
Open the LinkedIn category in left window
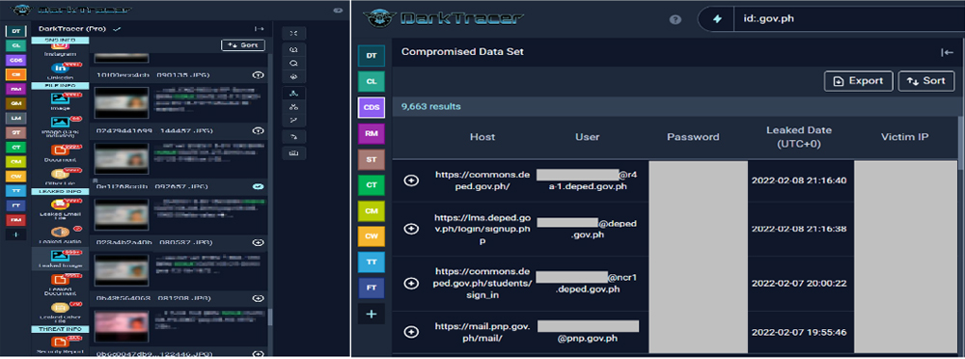[x=60, y=71]
